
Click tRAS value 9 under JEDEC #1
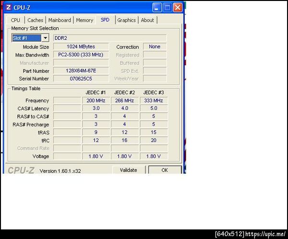click(96, 132)
